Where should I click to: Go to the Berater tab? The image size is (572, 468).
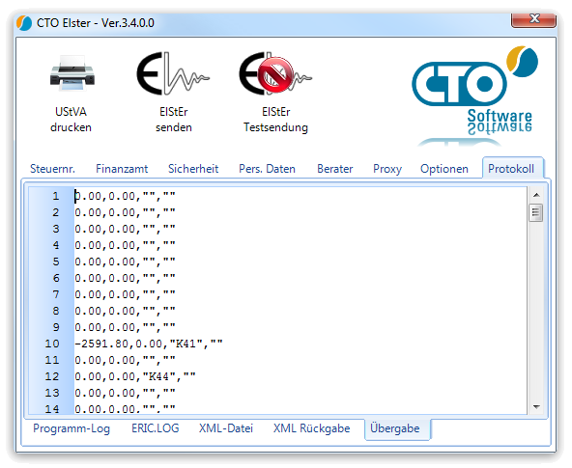pyautogui.click(x=335, y=169)
